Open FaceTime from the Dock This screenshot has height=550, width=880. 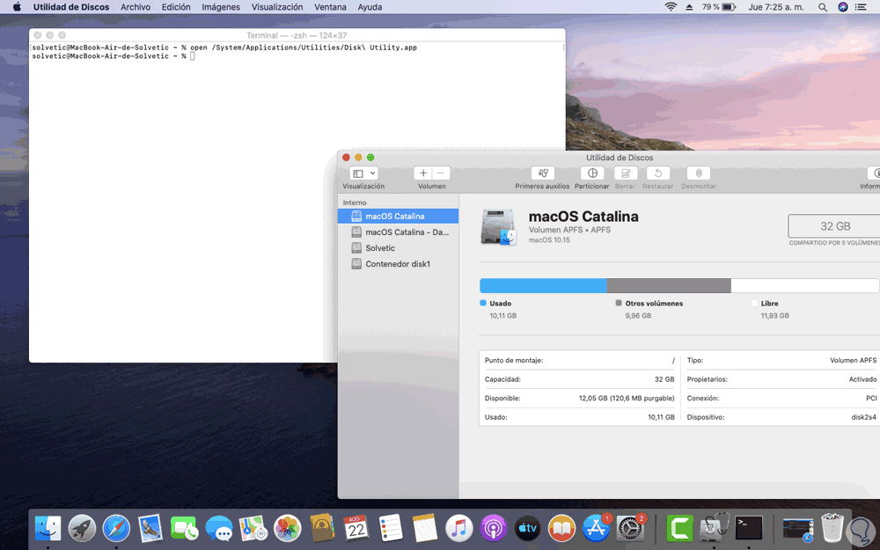tap(185, 528)
